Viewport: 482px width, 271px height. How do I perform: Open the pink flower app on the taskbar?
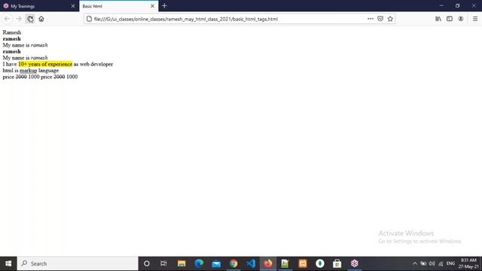355,263
